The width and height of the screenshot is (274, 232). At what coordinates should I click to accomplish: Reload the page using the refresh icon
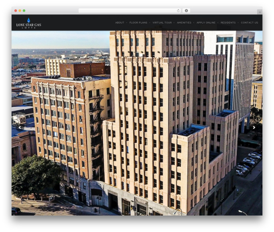tap(178, 10)
